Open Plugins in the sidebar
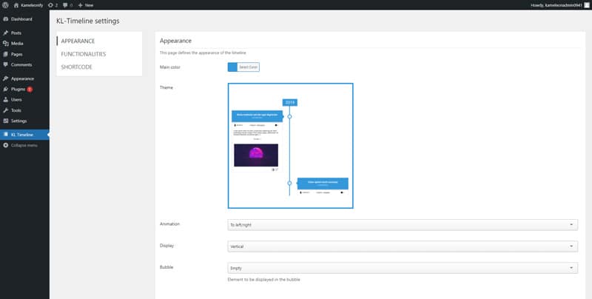 18,89
